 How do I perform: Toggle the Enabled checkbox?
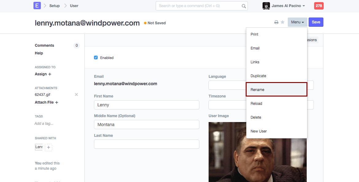click(96, 57)
